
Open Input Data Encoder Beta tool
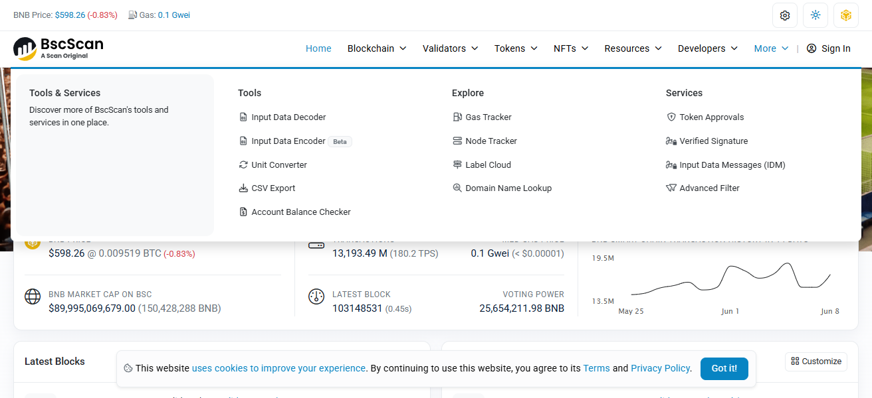[x=295, y=141]
